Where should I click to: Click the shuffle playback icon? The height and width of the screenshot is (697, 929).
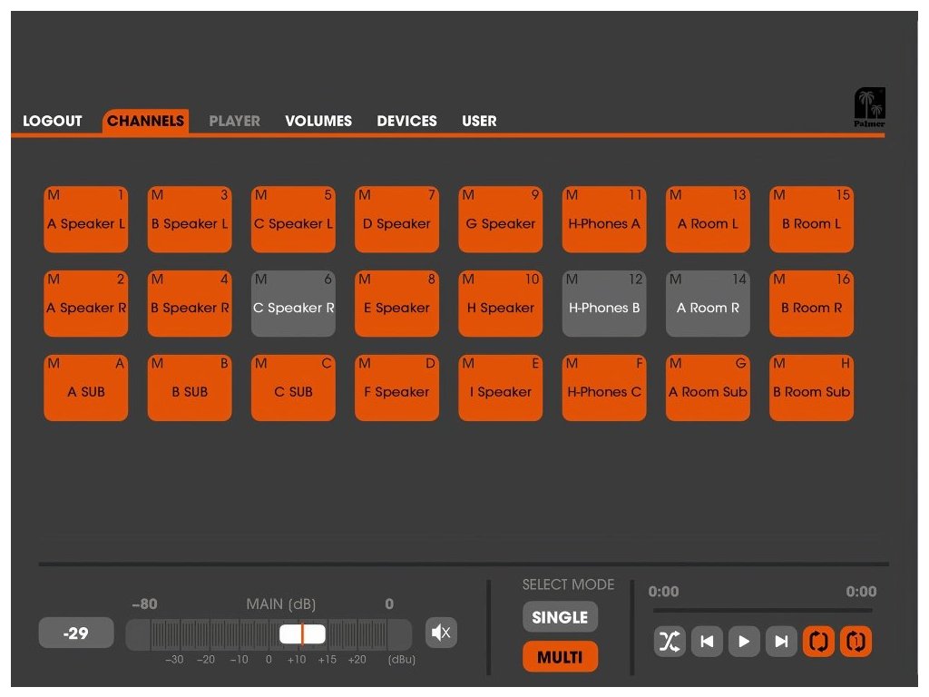click(x=669, y=642)
